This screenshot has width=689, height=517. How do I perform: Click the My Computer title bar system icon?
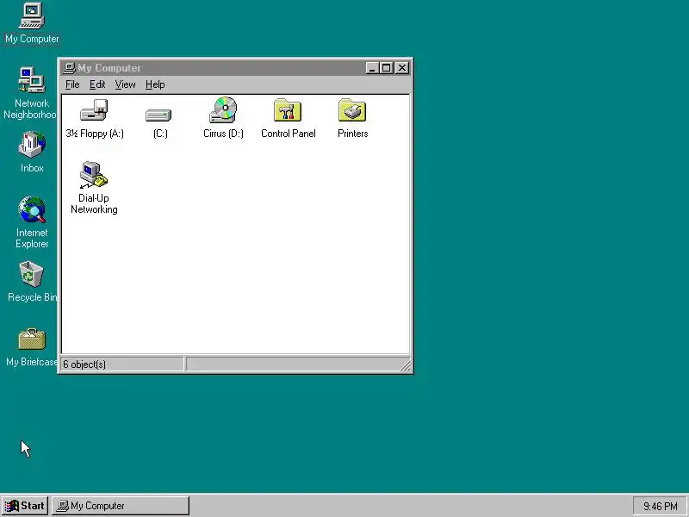coord(70,68)
